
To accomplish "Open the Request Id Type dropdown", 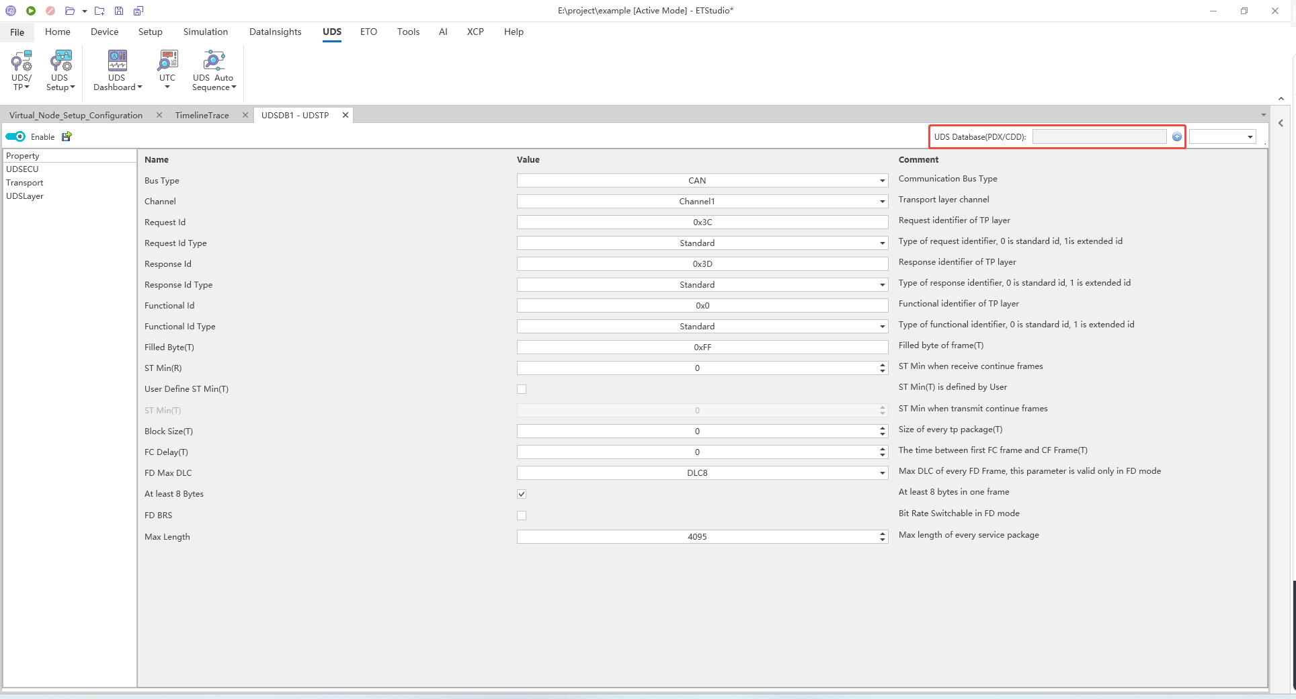I will [x=702, y=243].
